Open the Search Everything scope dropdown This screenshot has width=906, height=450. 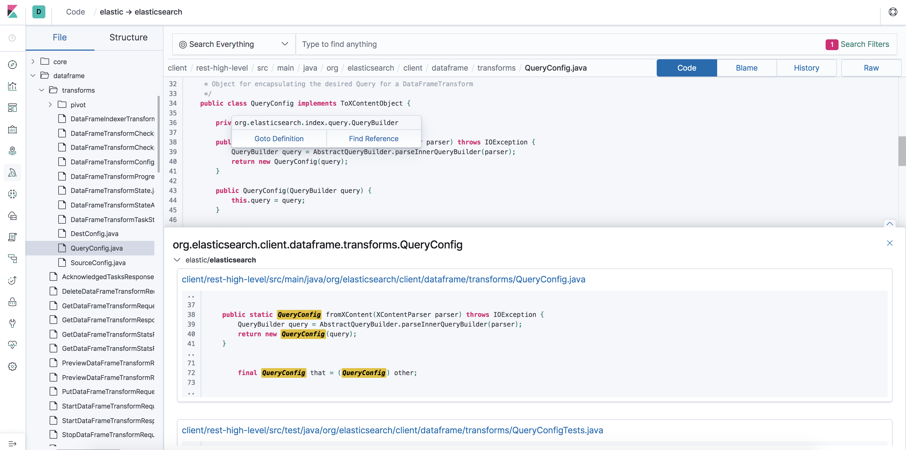233,44
